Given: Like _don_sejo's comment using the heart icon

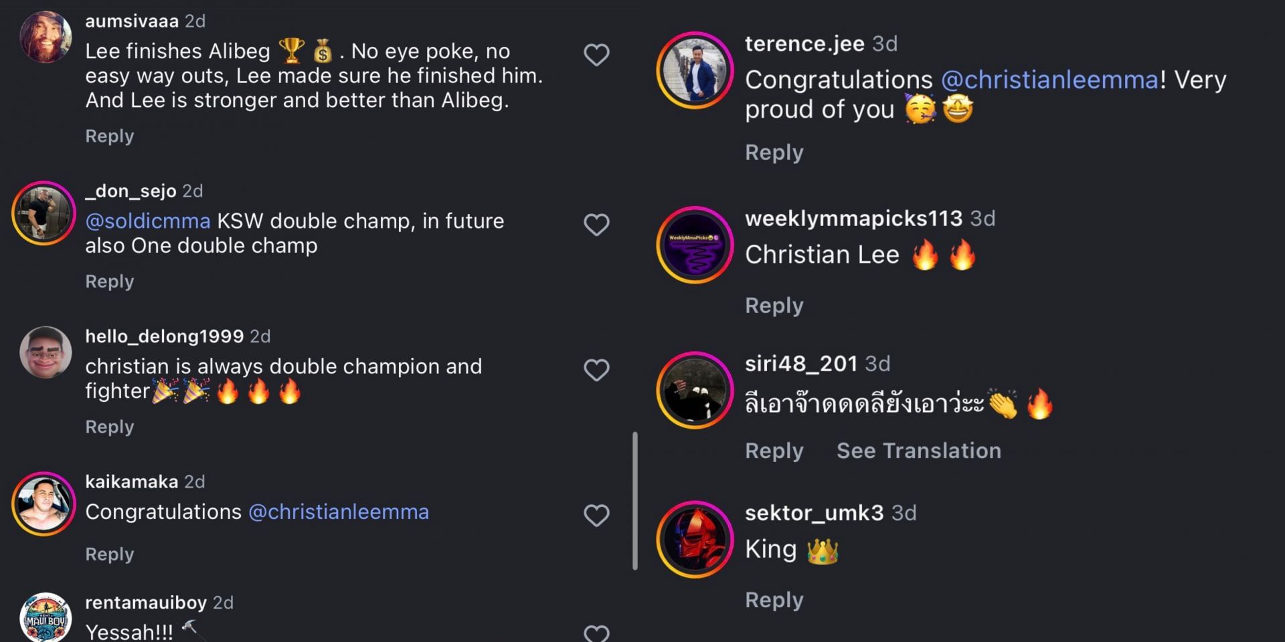Looking at the screenshot, I should [x=596, y=224].
